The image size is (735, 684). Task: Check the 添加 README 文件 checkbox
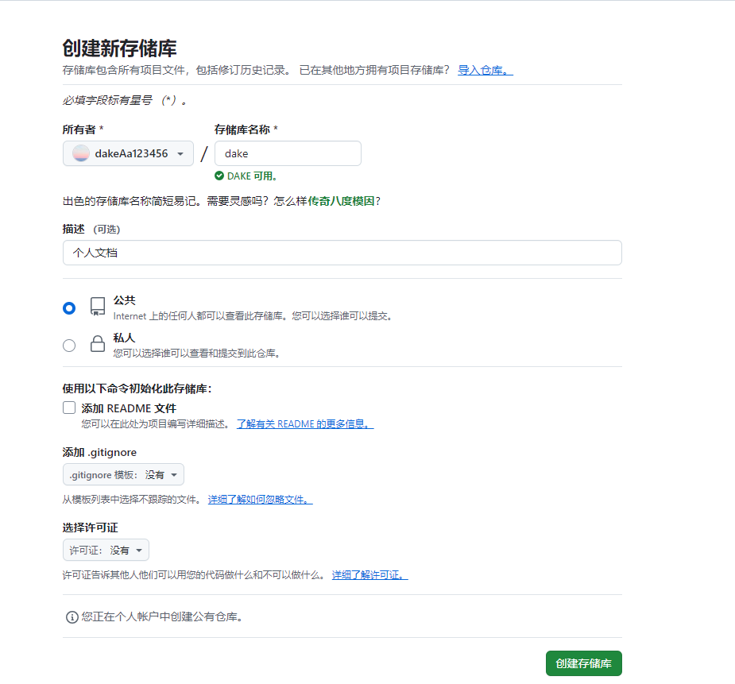click(x=69, y=408)
